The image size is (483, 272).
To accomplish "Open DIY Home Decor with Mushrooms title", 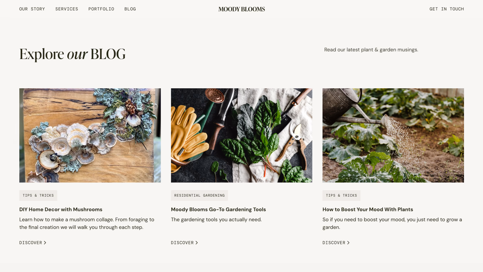I will (x=61, y=209).
